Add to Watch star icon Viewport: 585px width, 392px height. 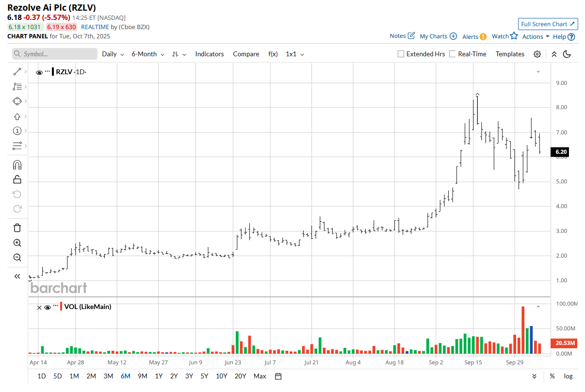click(x=514, y=36)
